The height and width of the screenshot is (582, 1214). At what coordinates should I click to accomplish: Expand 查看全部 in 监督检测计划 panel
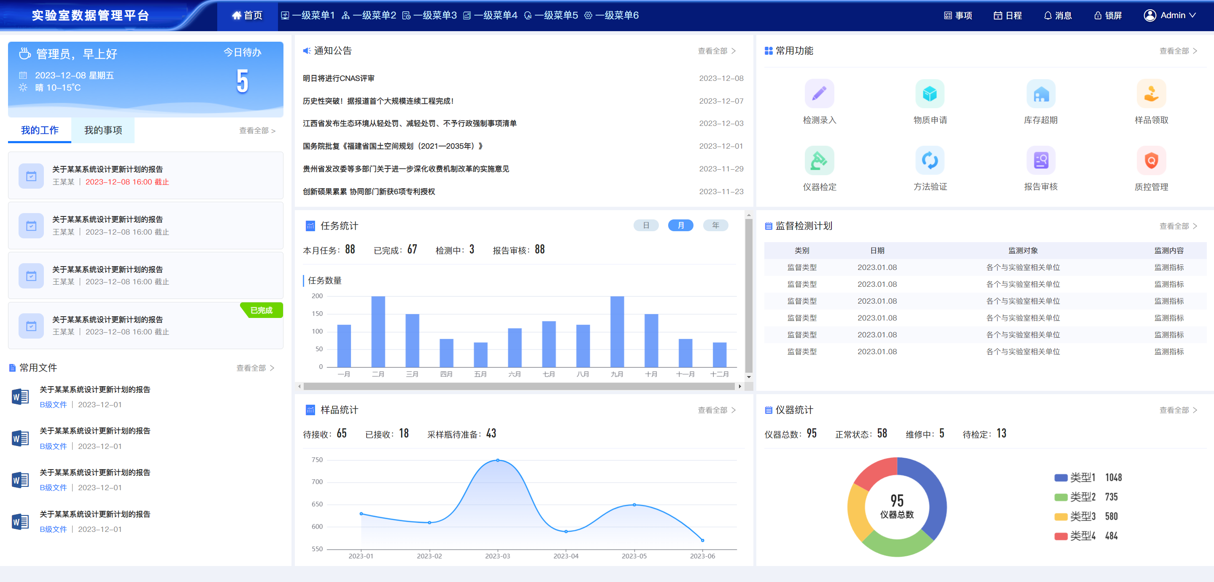[1178, 226]
